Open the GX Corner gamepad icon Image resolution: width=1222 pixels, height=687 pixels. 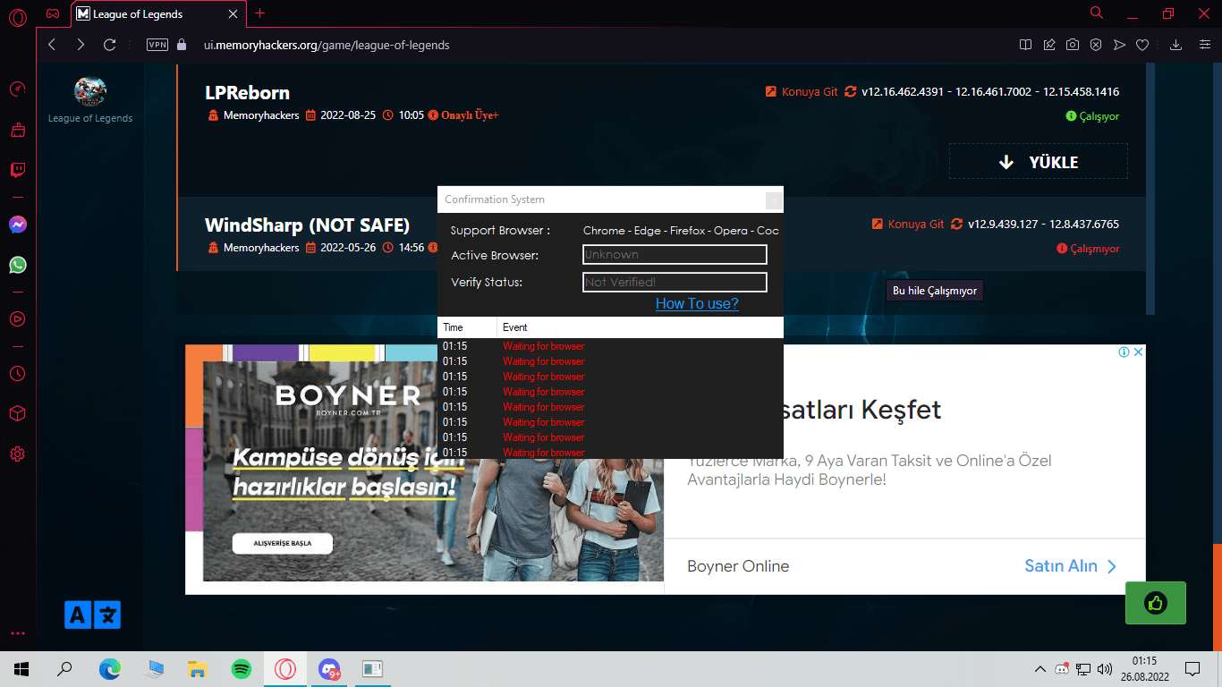[54, 13]
